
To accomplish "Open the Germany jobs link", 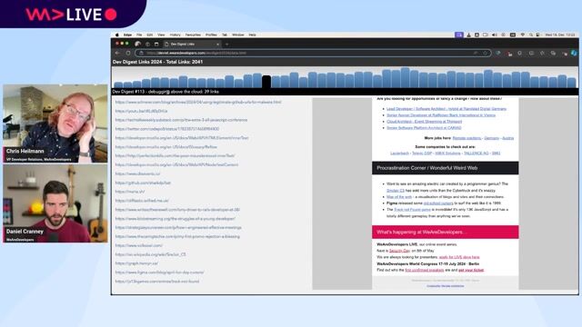I will [x=491, y=138].
